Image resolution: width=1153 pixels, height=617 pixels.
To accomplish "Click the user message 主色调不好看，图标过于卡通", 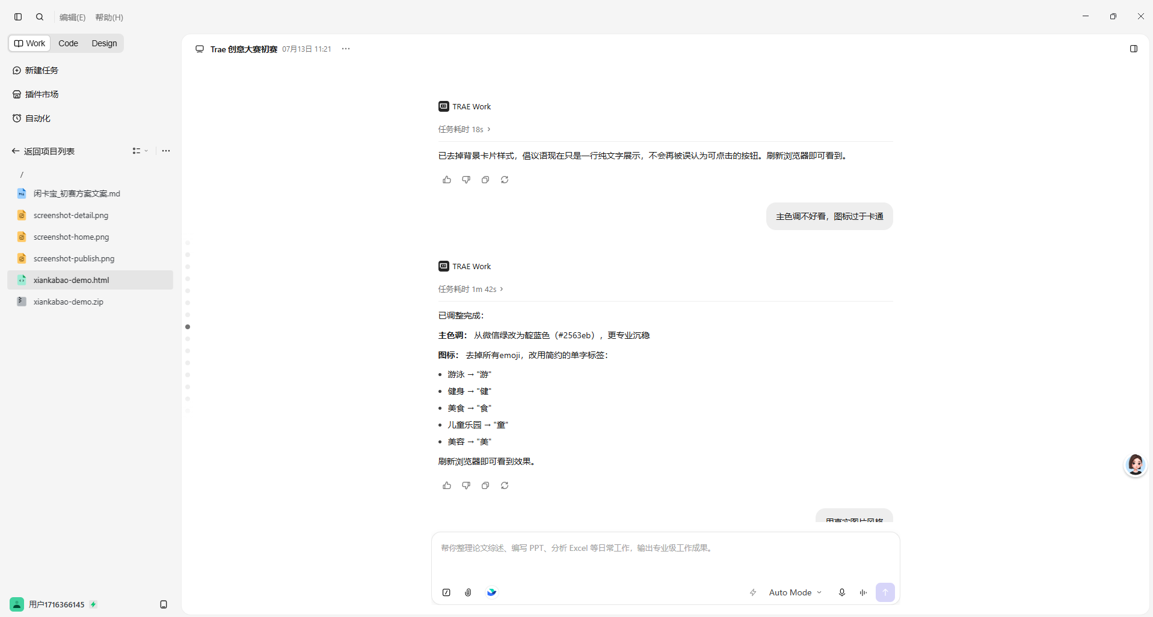I will [x=829, y=216].
